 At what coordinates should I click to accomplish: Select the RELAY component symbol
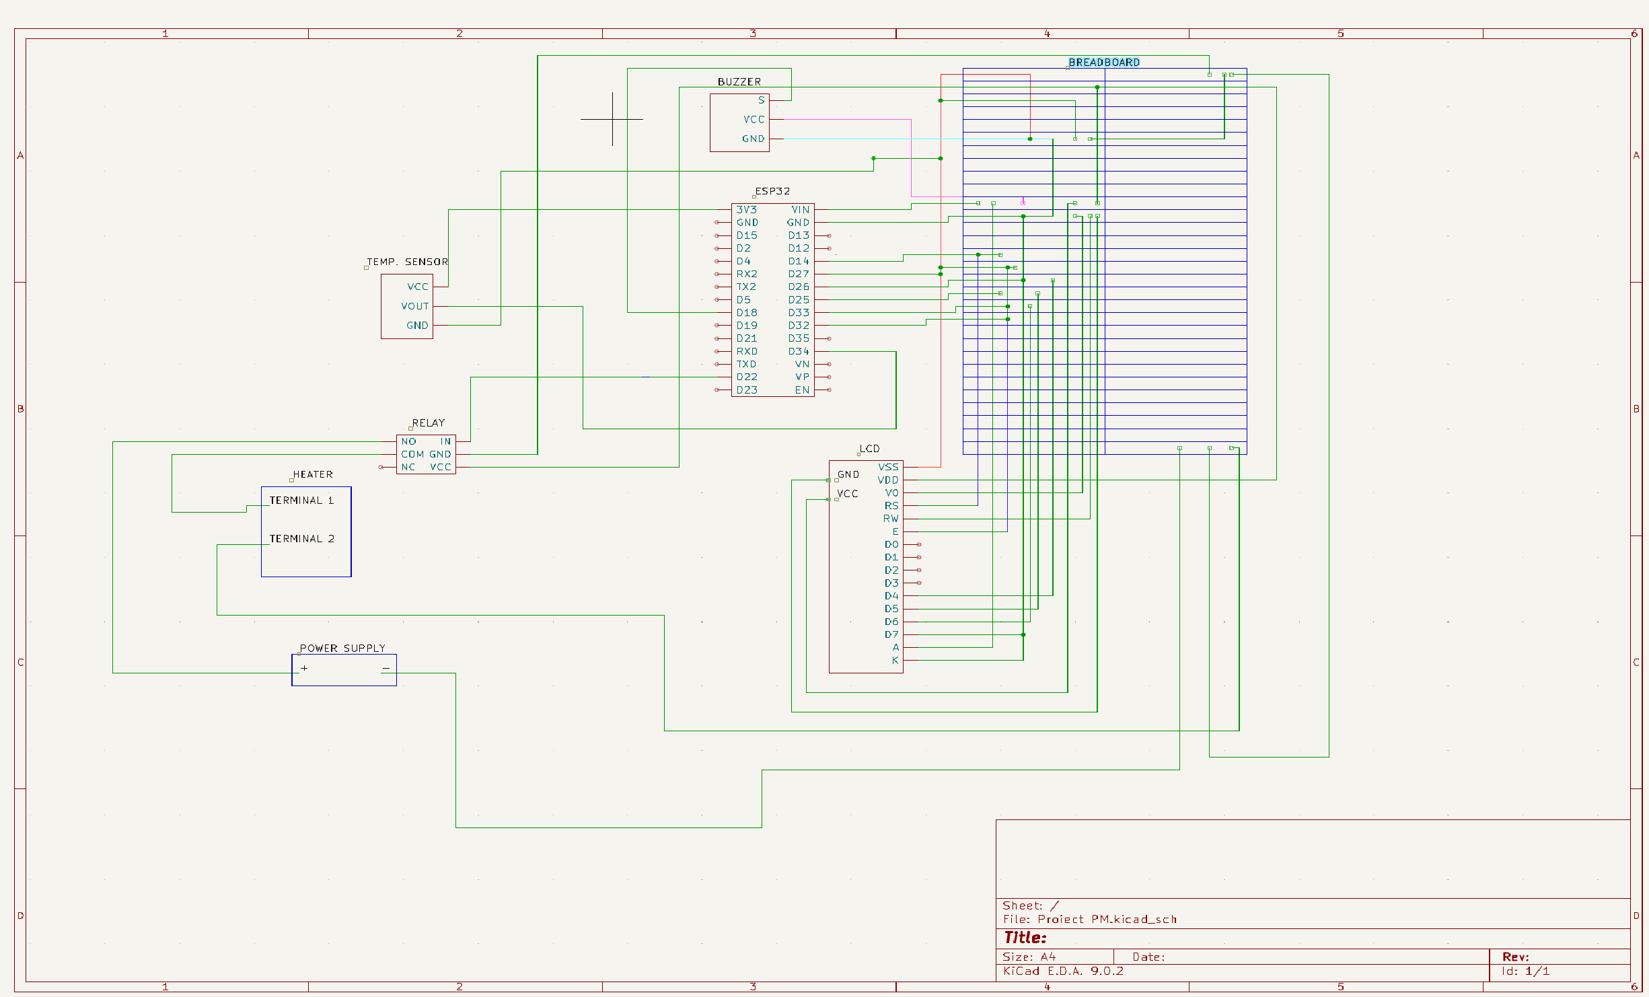[425, 455]
